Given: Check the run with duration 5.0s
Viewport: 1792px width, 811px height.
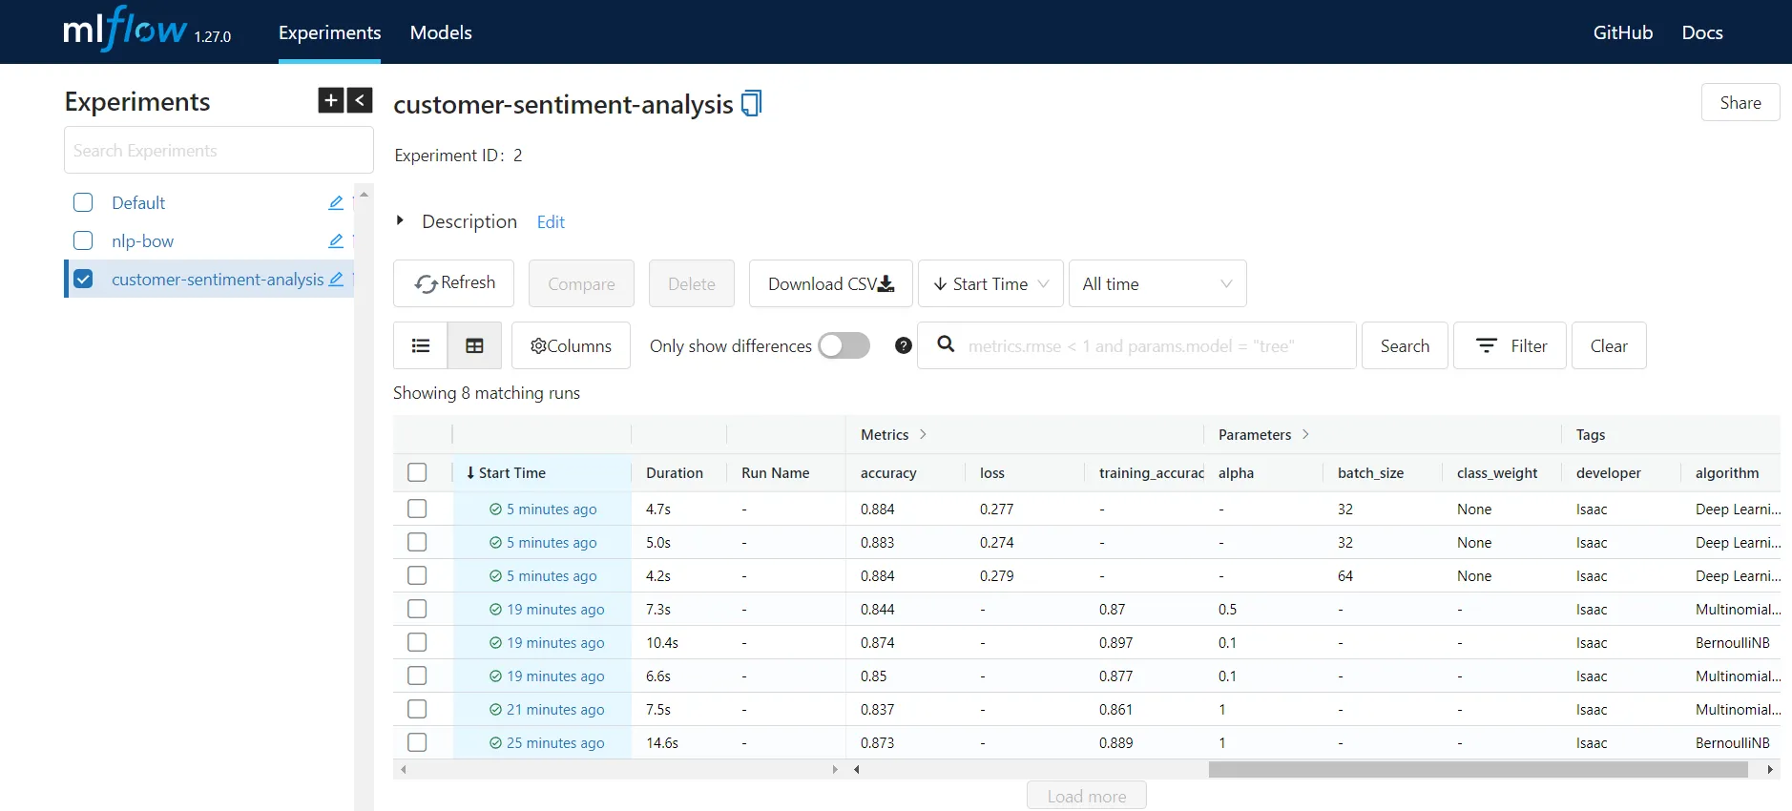Looking at the screenshot, I should tap(417, 542).
